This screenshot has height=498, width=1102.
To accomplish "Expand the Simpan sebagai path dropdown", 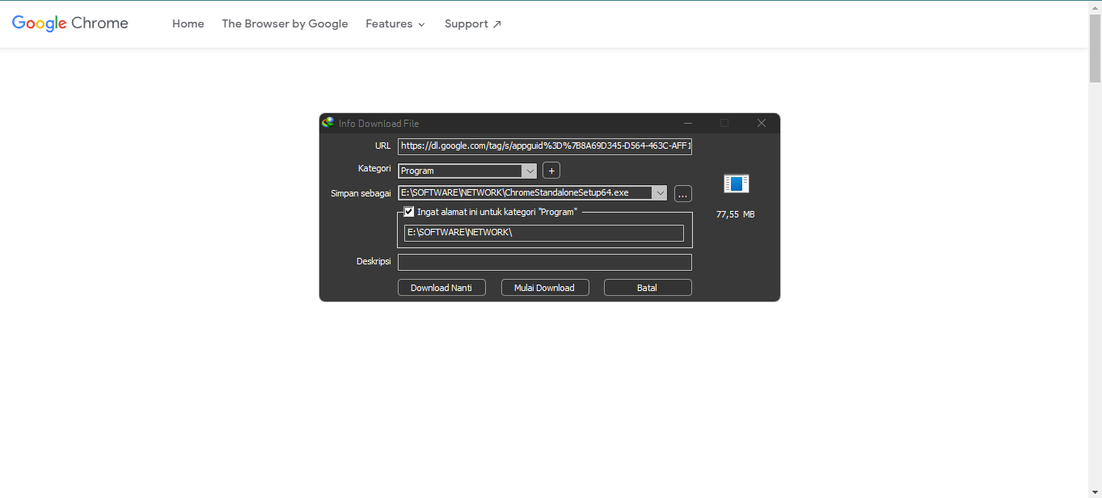I will (660, 192).
